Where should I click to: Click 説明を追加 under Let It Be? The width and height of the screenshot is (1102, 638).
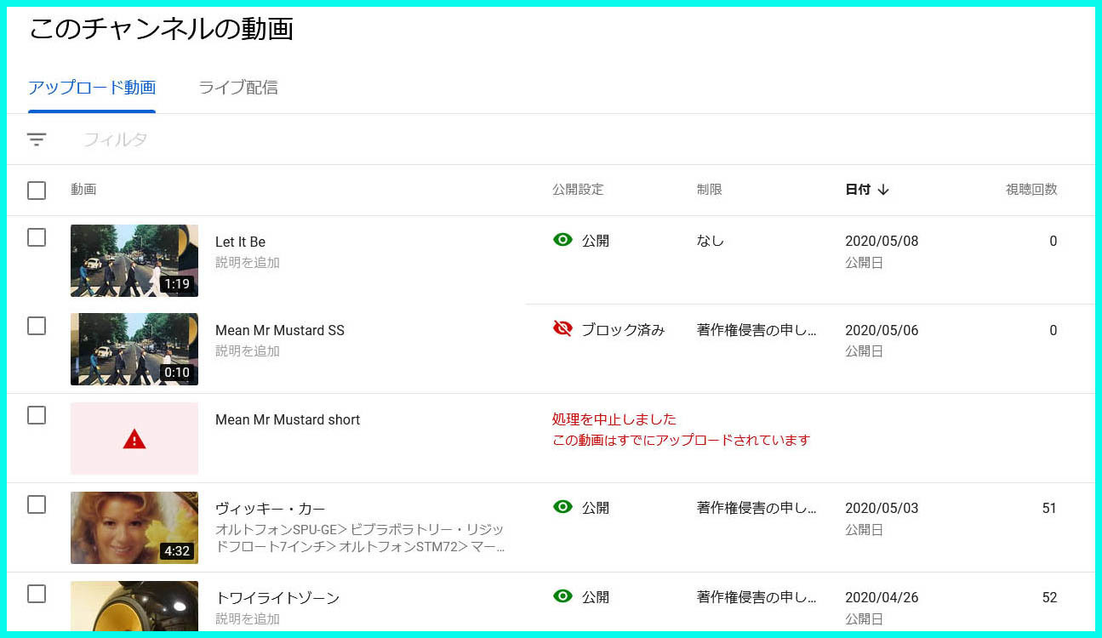[248, 263]
